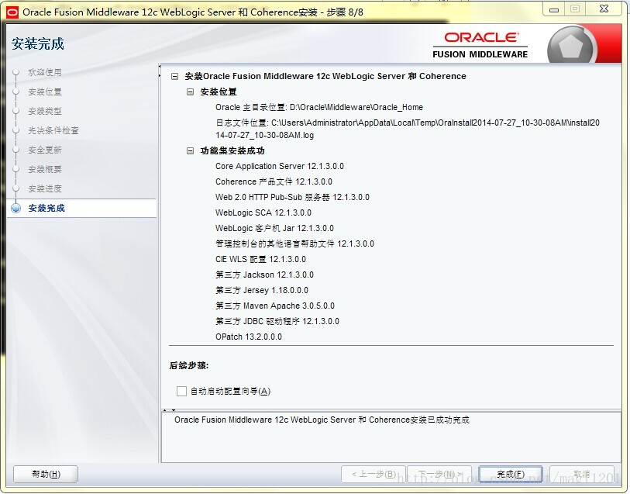Click the 下一步(N) button

pyautogui.click(x=439, y=475)
